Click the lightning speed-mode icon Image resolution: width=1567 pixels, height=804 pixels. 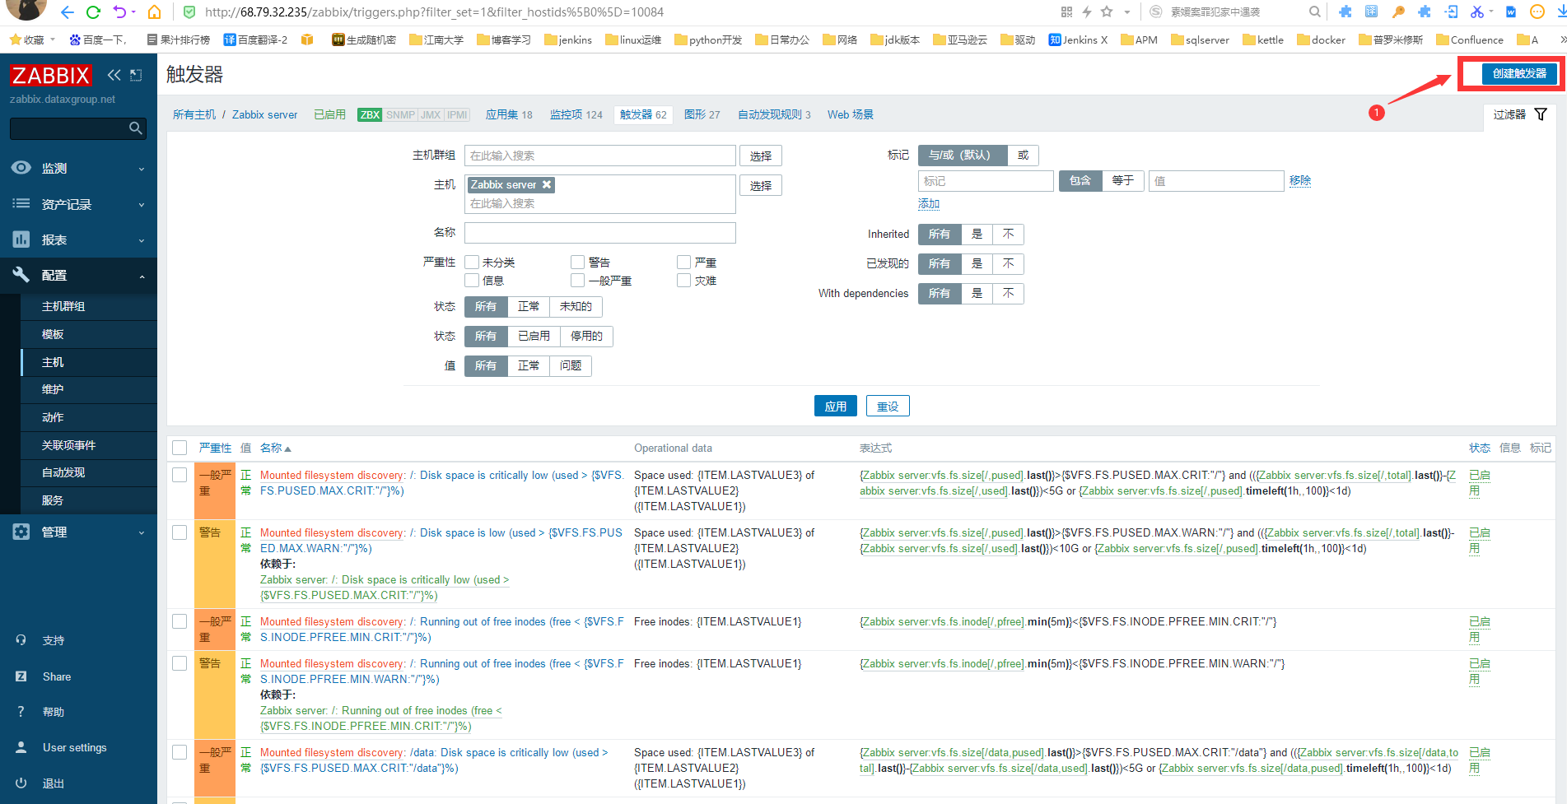tap(1087, 12)
